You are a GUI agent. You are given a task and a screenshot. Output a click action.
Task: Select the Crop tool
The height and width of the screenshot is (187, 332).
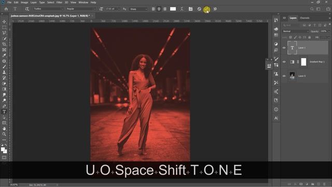(4, 44)
